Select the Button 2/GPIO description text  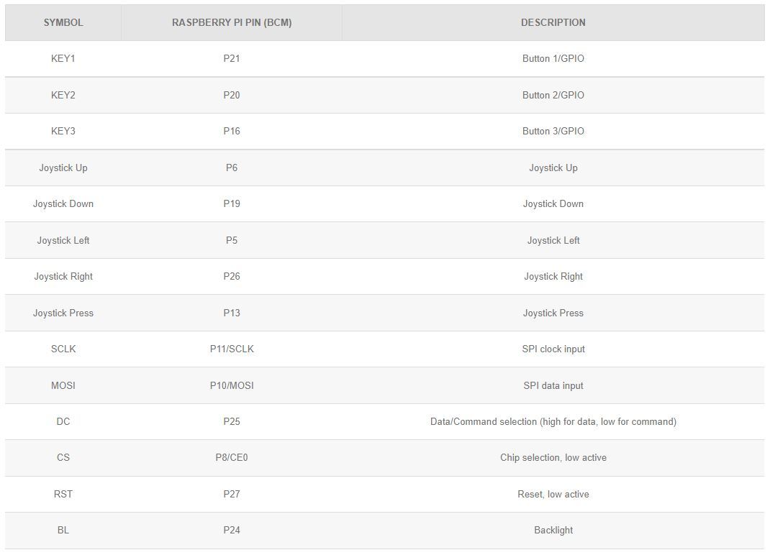click(x=553, y=95)
